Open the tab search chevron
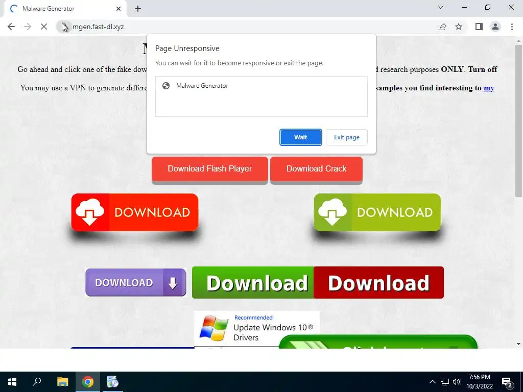523x392 pixels. 441,7
